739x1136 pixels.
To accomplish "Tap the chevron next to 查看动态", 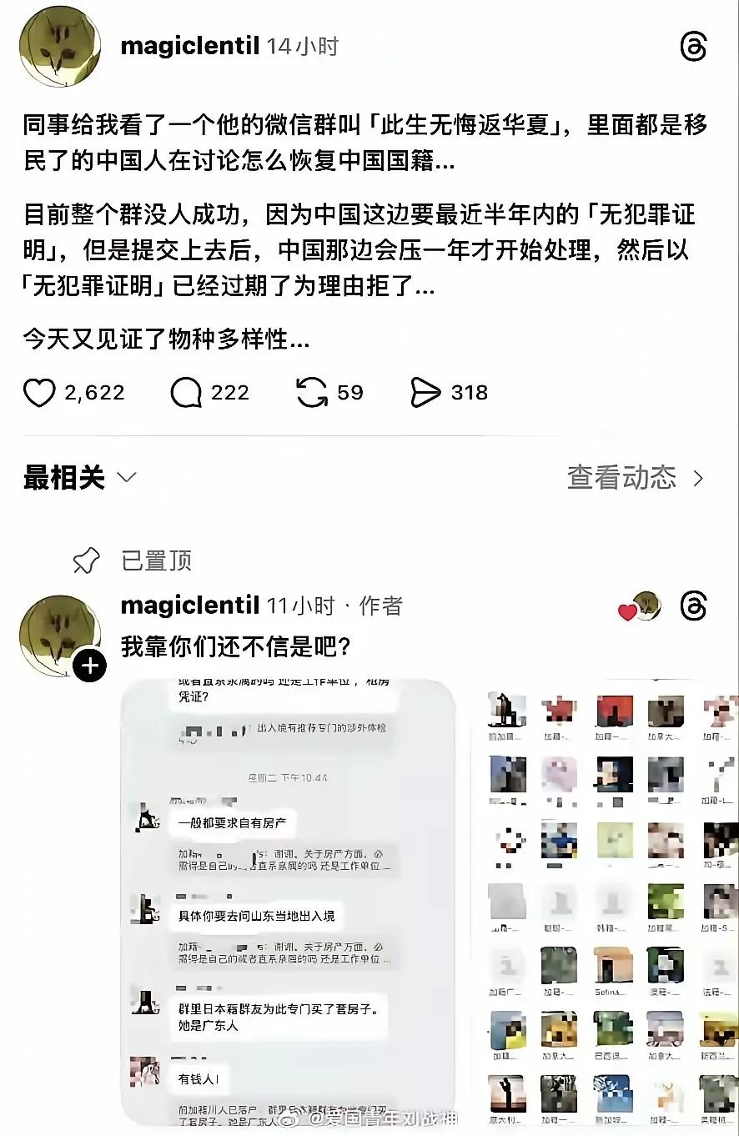I will point(698,479).
